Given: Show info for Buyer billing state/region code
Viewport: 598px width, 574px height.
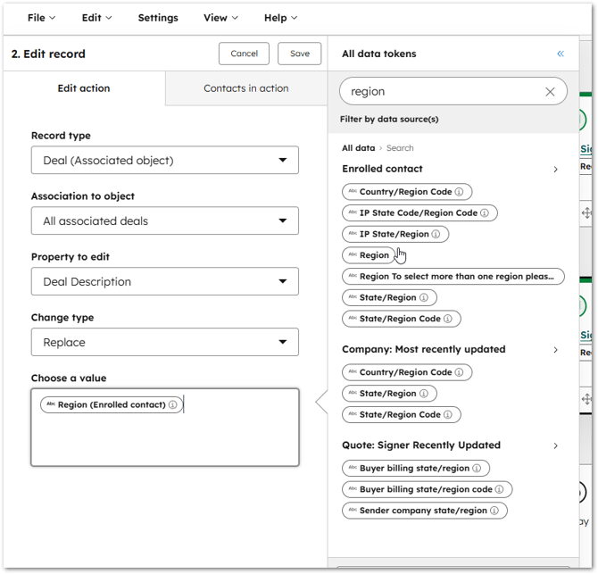Looking at the screenshot, I should pyautogui.click(x=499, y=489).
